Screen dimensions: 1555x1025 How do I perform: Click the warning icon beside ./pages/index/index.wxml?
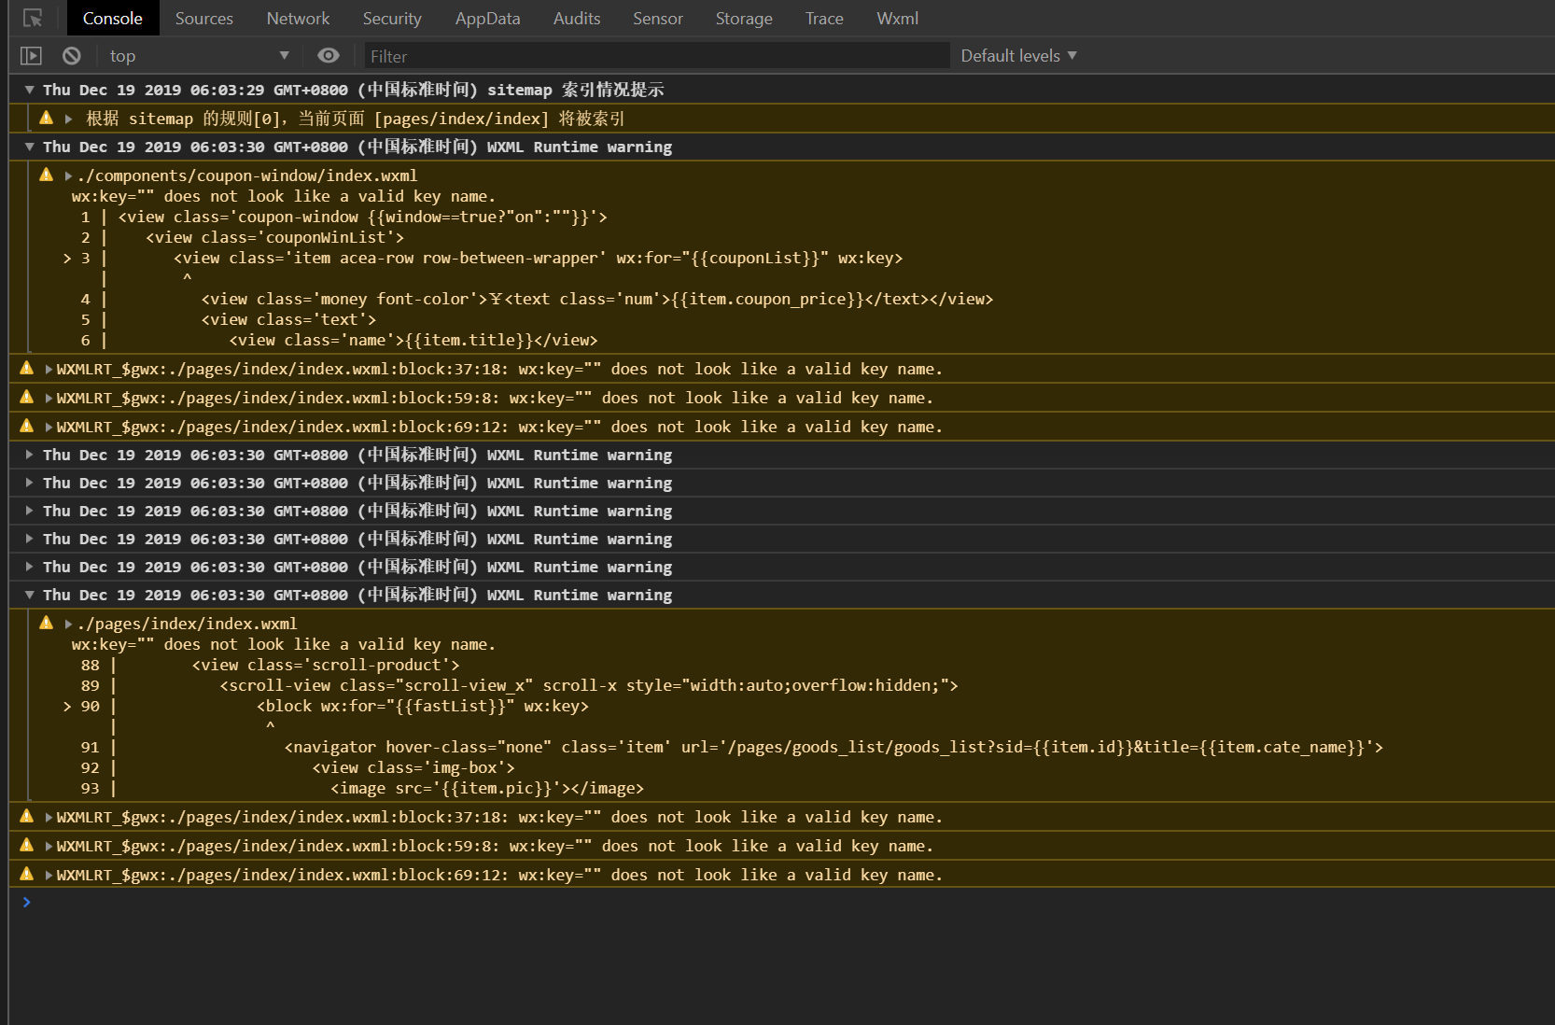pos(46,623)
